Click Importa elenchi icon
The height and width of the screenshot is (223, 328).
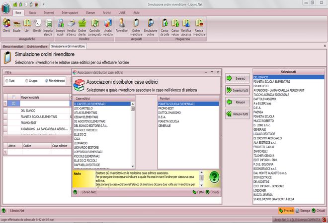click(x=48, y=27)
